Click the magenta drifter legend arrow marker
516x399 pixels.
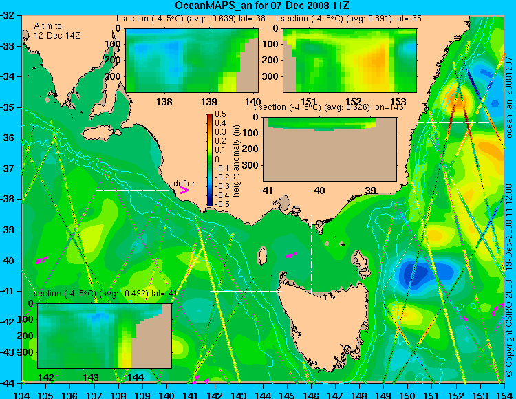[x=184, y=190]
